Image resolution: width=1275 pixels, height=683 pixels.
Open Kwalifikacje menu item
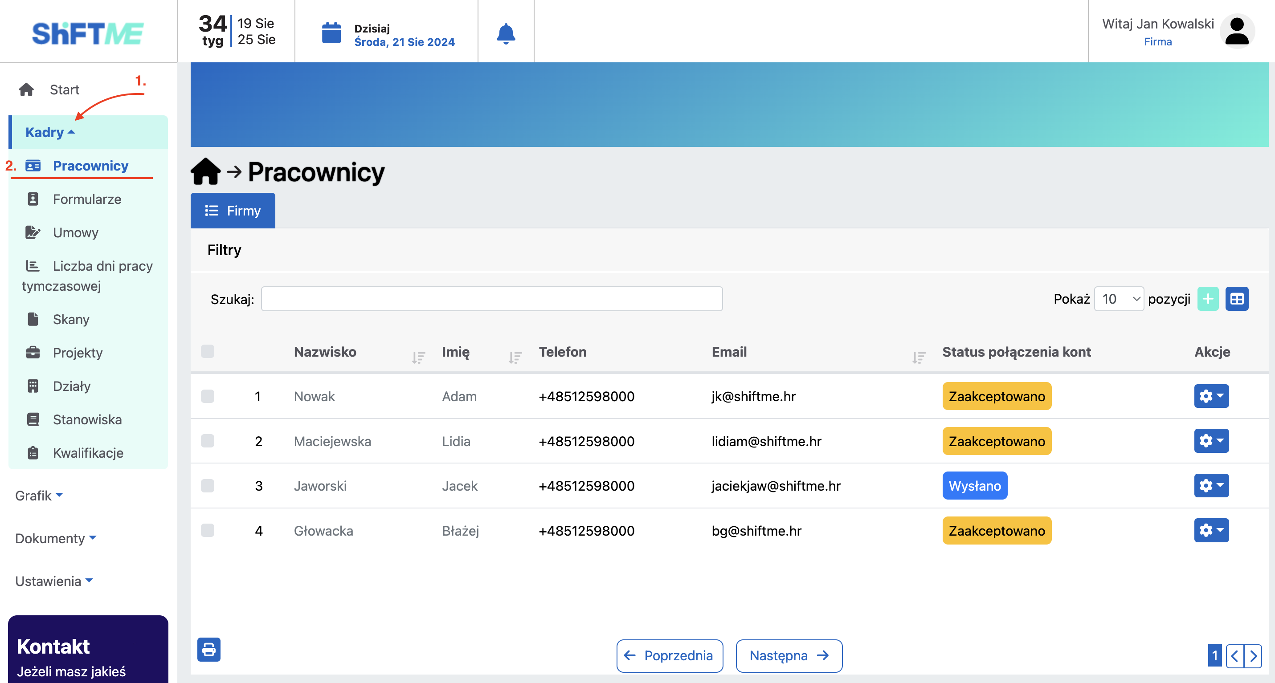coord(88,452)
